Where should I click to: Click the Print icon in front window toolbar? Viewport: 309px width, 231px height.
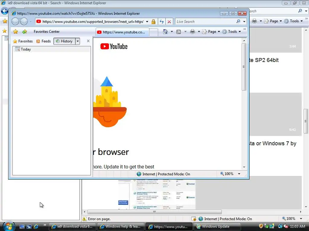coord(193,32)
